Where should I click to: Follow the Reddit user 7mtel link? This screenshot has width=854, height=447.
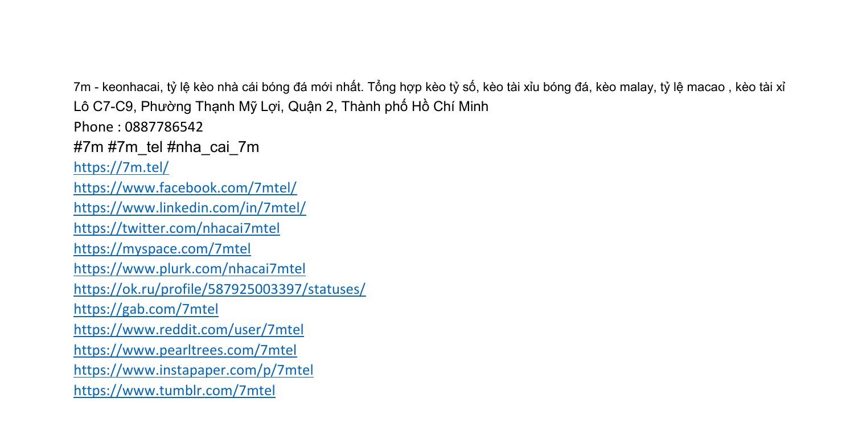188,330
